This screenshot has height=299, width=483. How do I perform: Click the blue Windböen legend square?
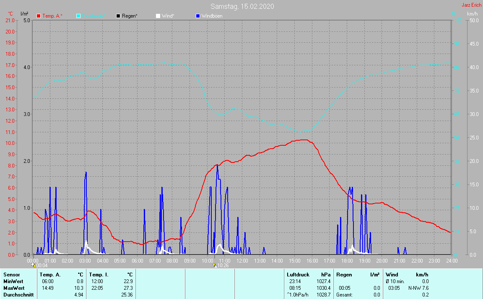pyautogui.click(x=198, y=16)
